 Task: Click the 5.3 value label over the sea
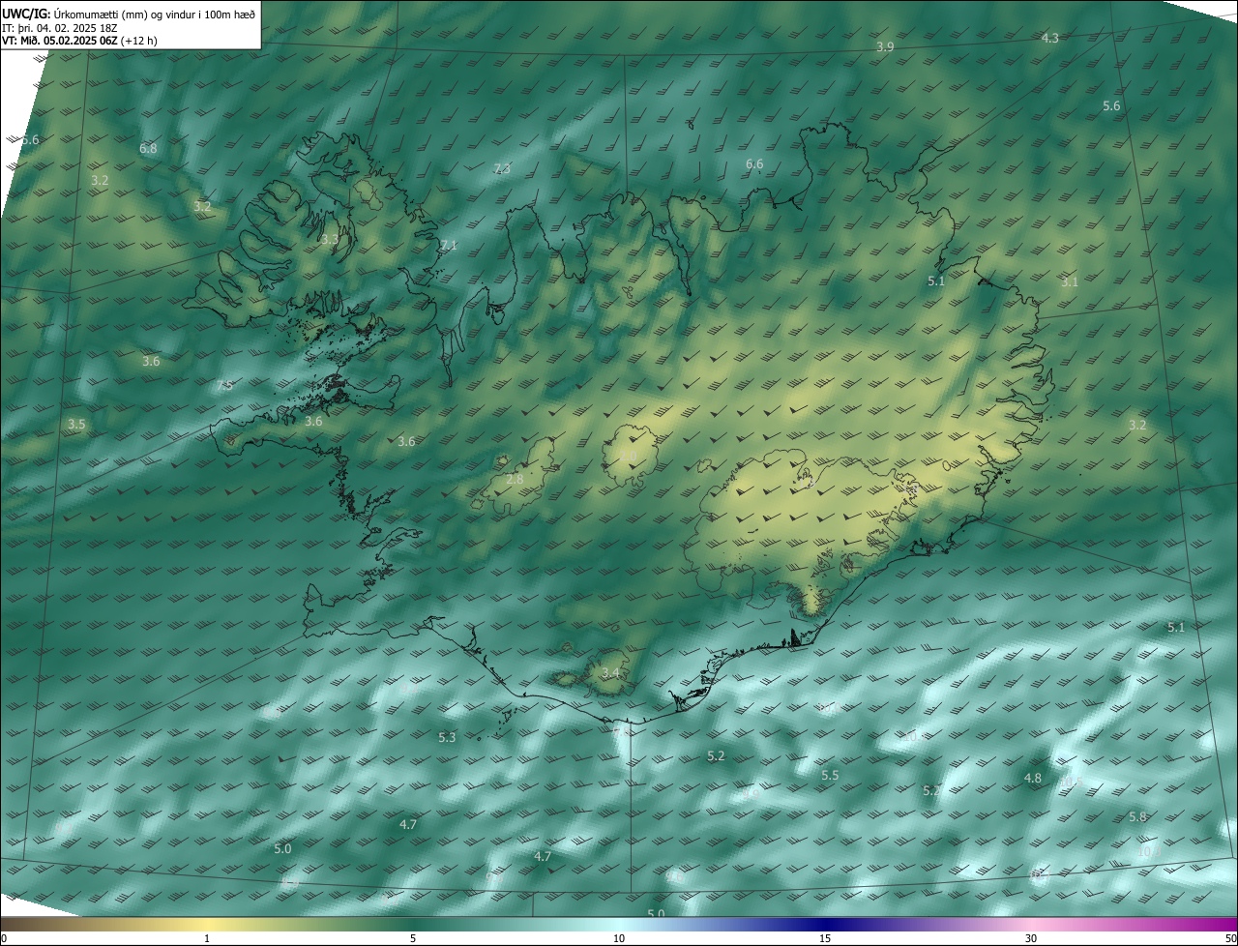pos(447,737)
